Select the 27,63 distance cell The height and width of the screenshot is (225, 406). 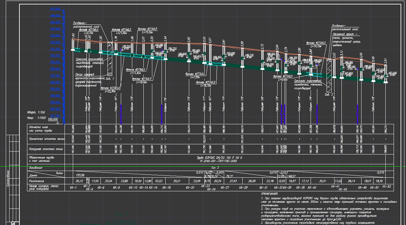pyautogui.click(x=233, y=181)
